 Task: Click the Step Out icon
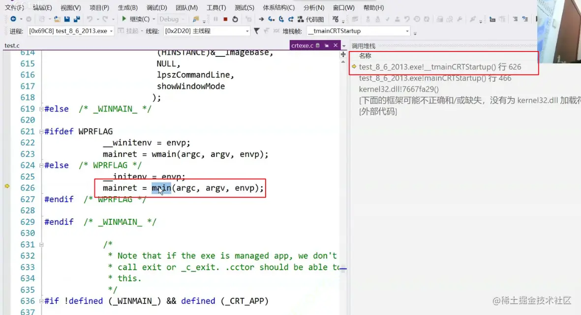tap(291, 19)
